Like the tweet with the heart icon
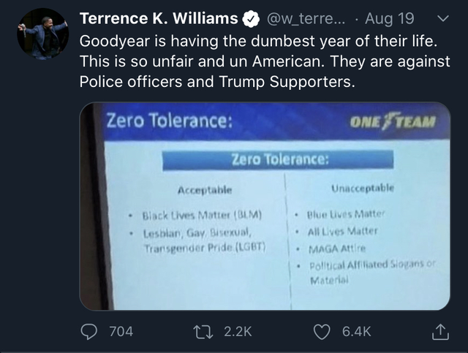The height and width of the screenshot is (353, 468). [321, 331]
